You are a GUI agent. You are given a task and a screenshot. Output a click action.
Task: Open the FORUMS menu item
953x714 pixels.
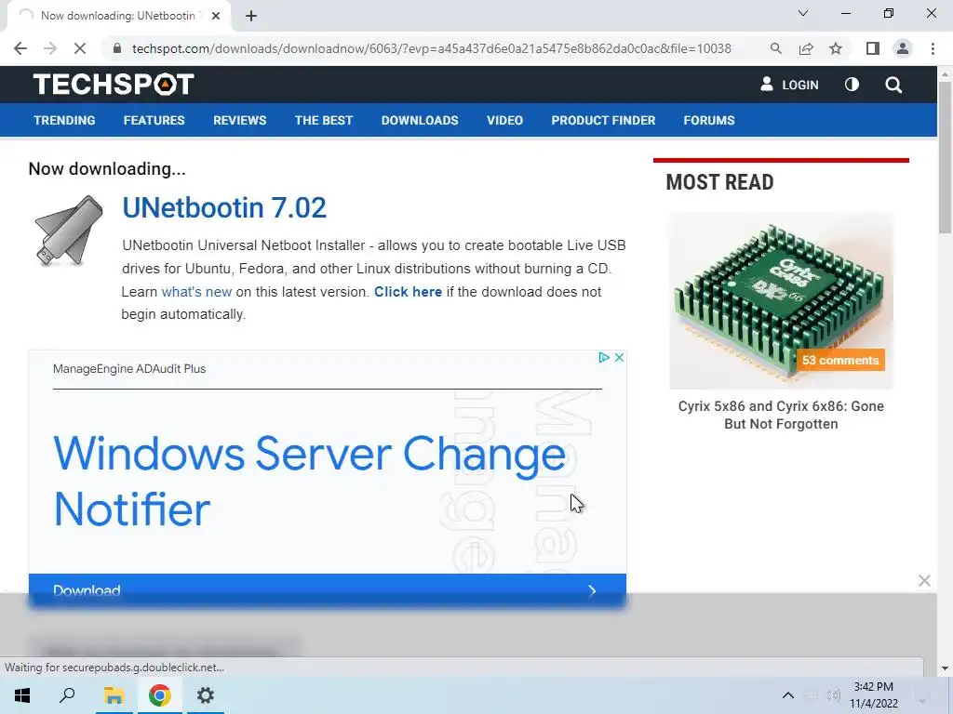coord(708,120)
